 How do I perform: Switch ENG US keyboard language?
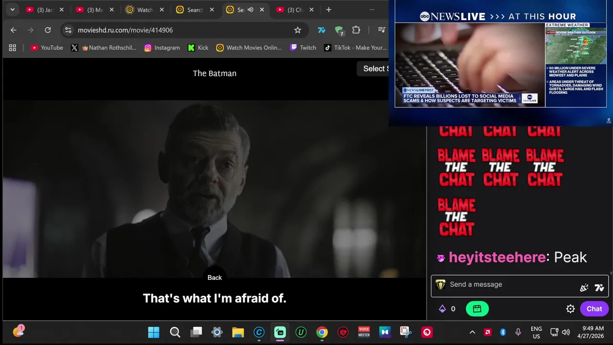[536, 333]
